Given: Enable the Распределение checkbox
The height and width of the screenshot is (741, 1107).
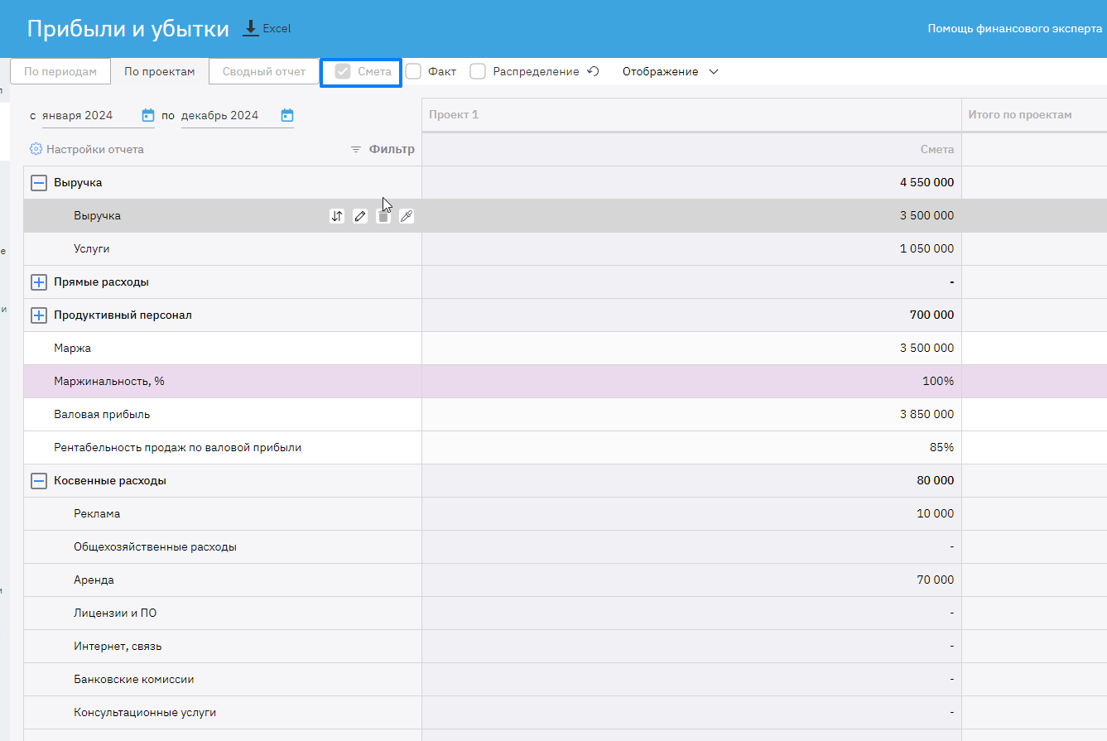Looking at the screenshot, I should [x=478, y=72].
